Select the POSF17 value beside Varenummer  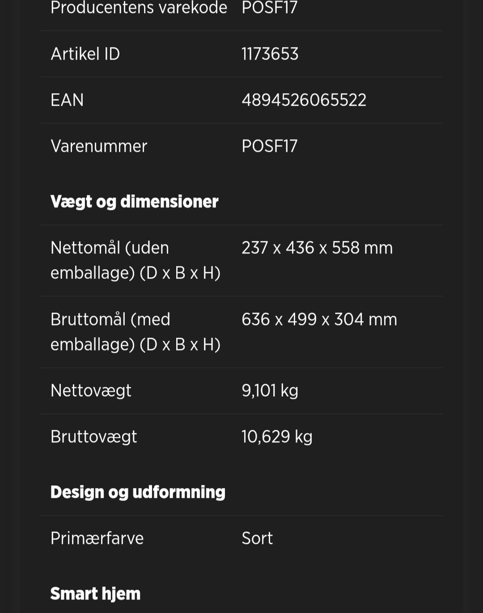[x=269, y=146]
